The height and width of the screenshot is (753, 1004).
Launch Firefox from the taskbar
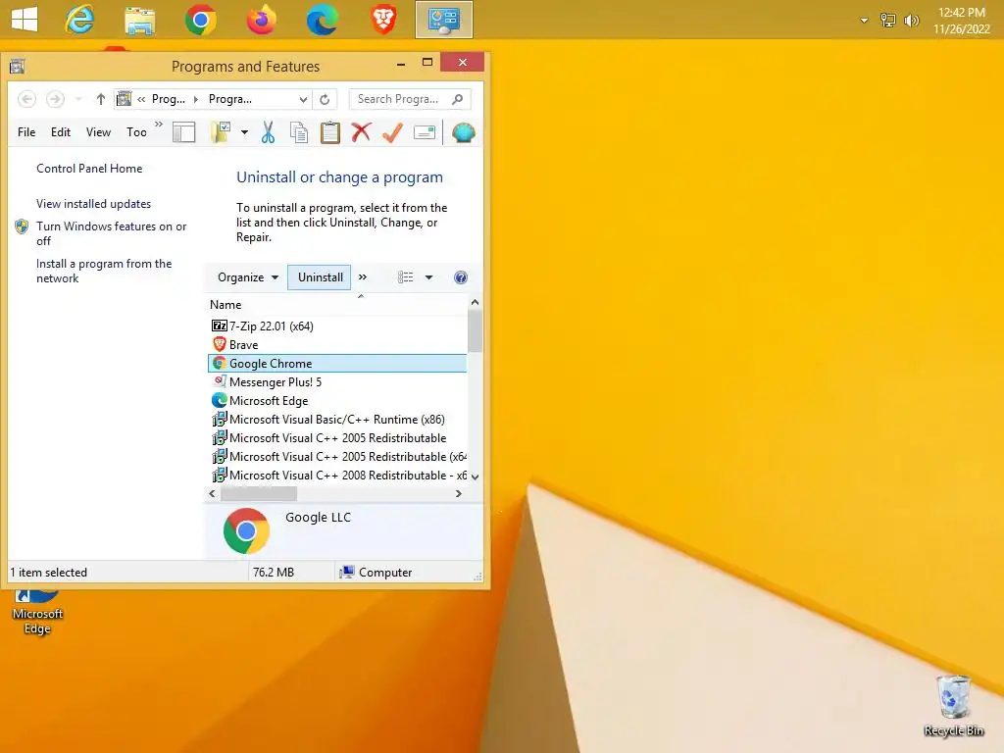[x=261, y=20]
